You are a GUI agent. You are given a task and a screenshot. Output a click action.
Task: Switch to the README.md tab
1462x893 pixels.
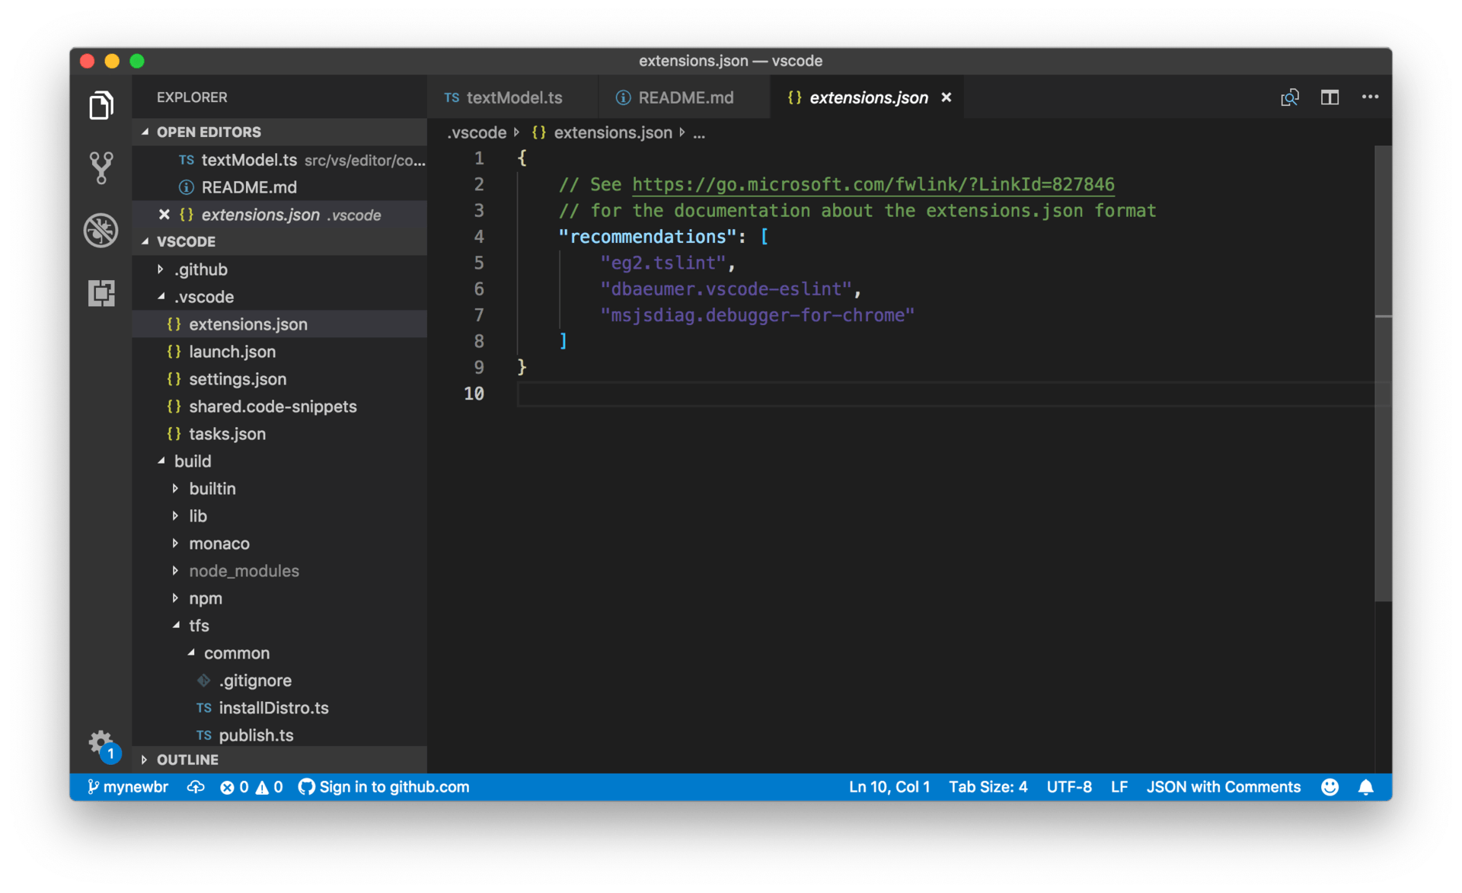pos(685,97)
